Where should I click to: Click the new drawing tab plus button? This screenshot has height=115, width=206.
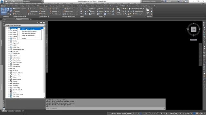coord(31,19)
